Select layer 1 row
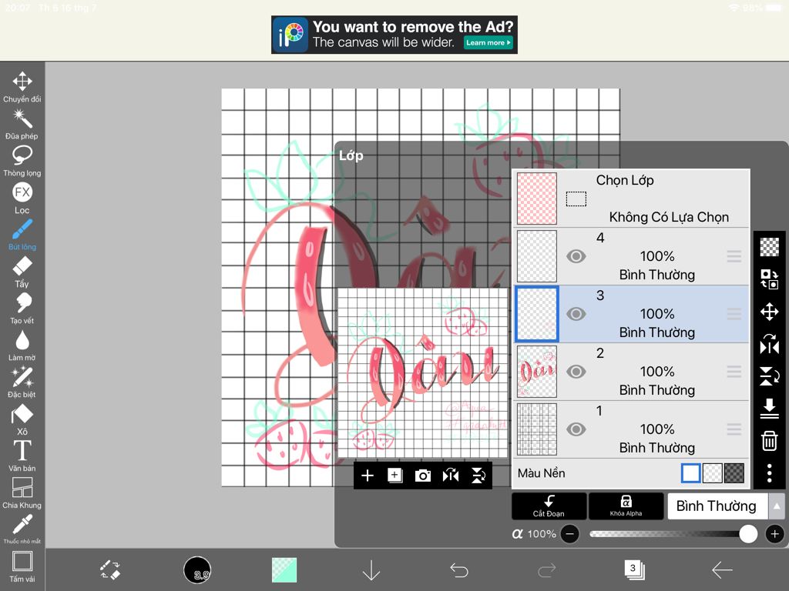 pos(631,429)
